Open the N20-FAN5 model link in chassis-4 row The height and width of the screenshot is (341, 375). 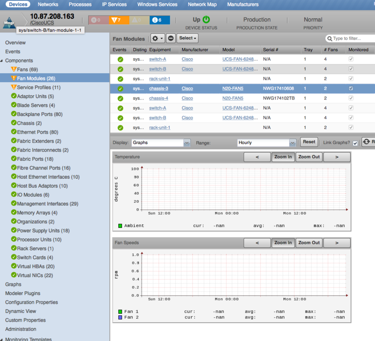[x=232, y=99]
